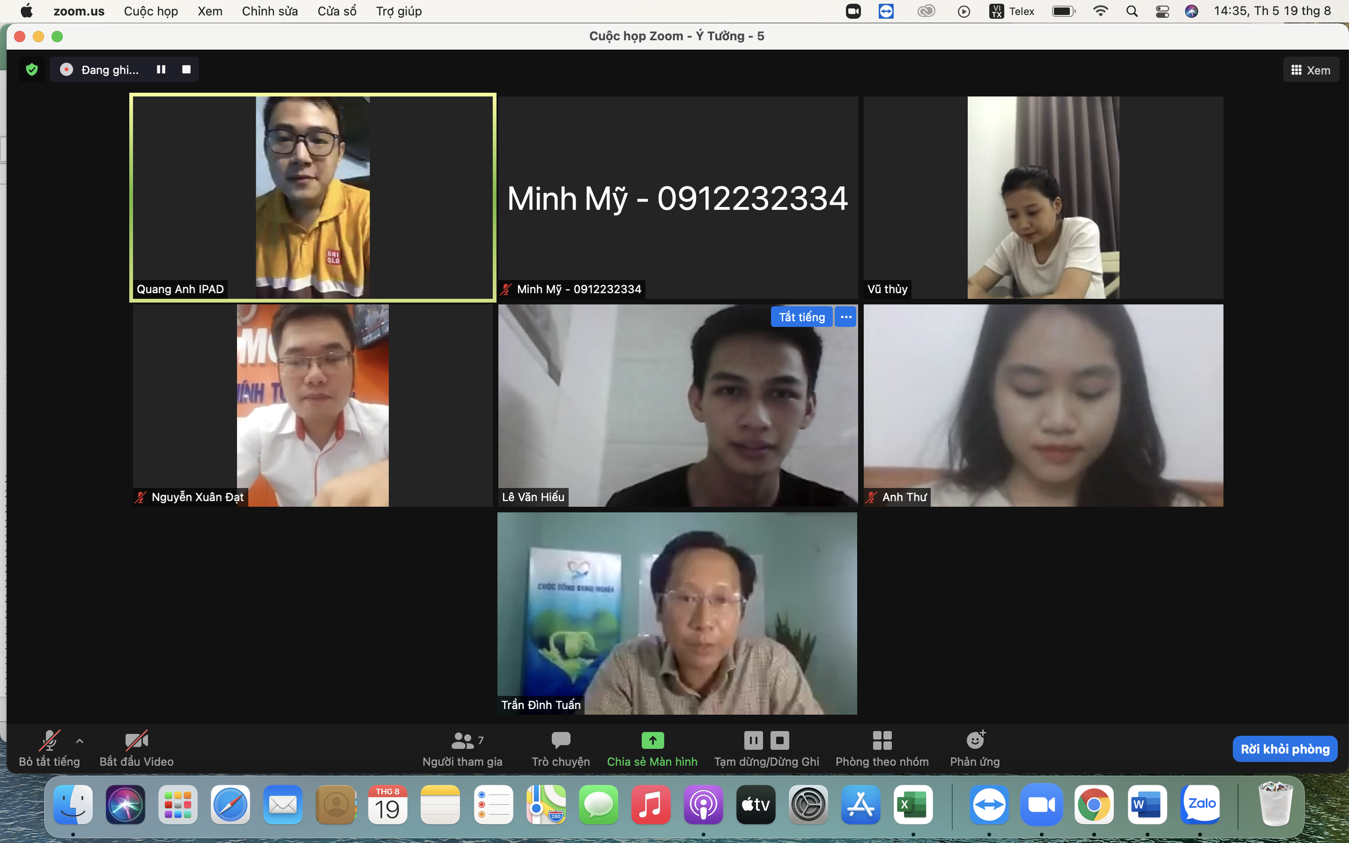Viewport: 1349px width, 843px height.
Task: Open Phòng theo nhóm breakout rooms
Action: [882, 748]
